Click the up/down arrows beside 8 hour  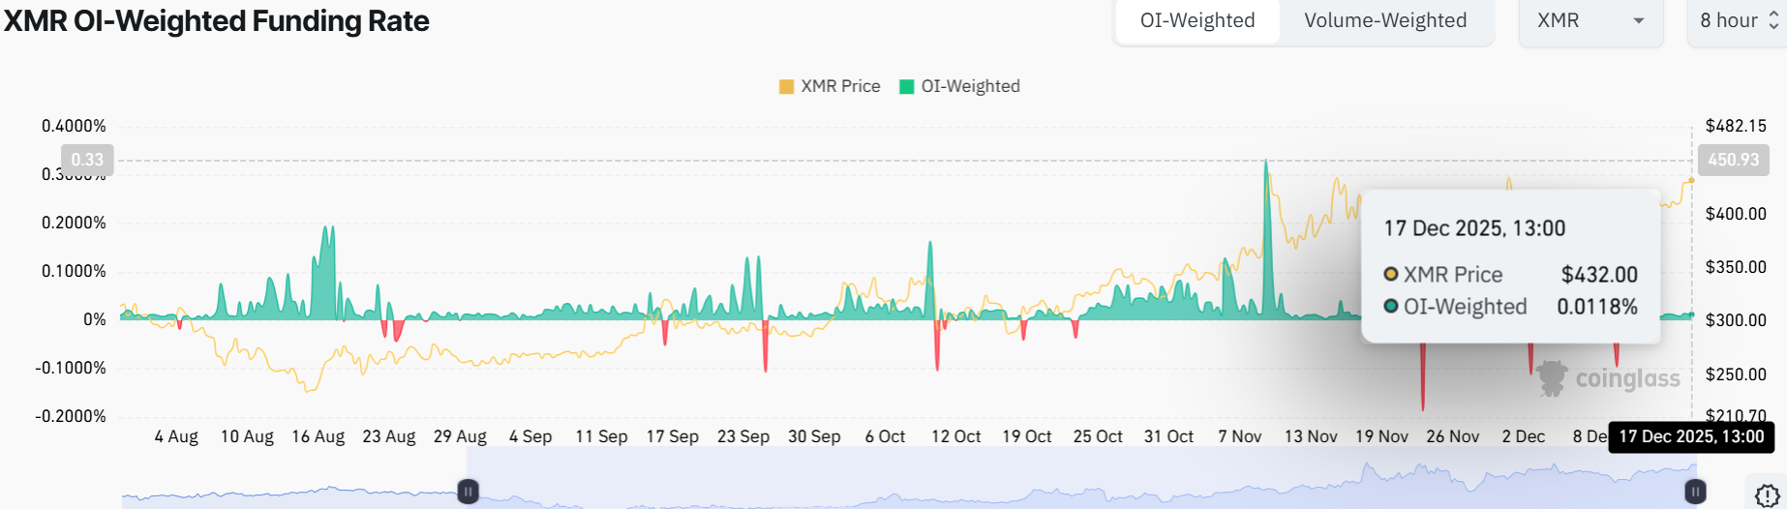tap(1773, 20)
